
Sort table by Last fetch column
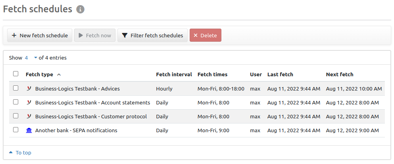[x=280, y=75]
